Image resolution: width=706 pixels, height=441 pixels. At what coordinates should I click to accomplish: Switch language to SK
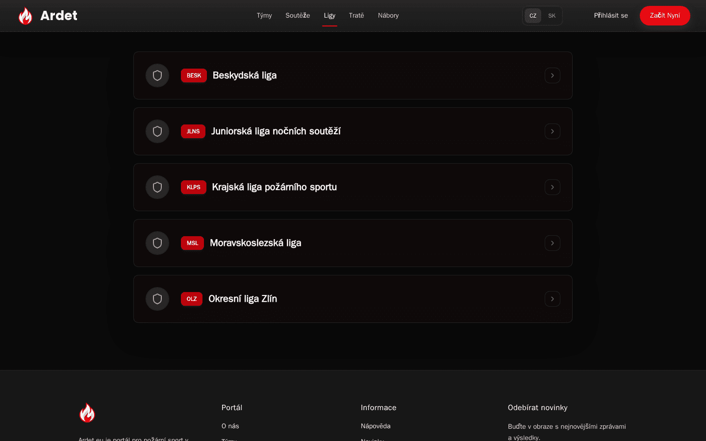click(552, 16)
